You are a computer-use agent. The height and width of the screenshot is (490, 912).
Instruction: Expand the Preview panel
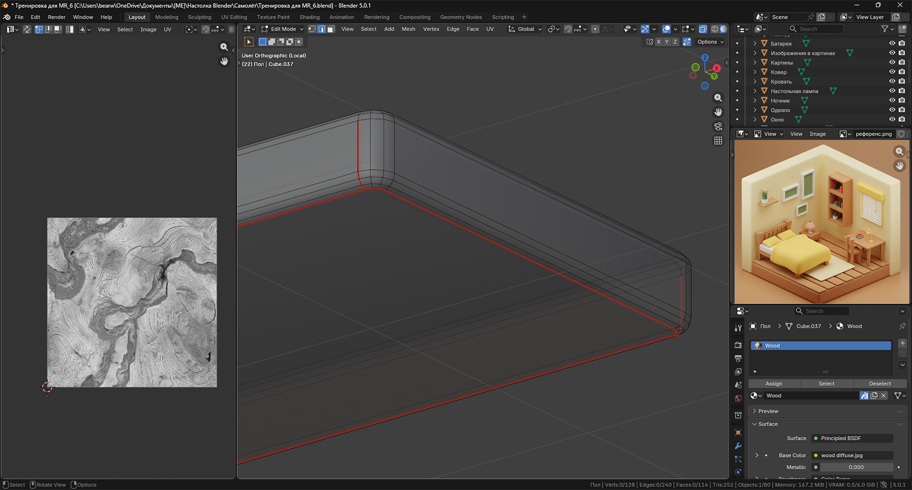click(768, 411)
